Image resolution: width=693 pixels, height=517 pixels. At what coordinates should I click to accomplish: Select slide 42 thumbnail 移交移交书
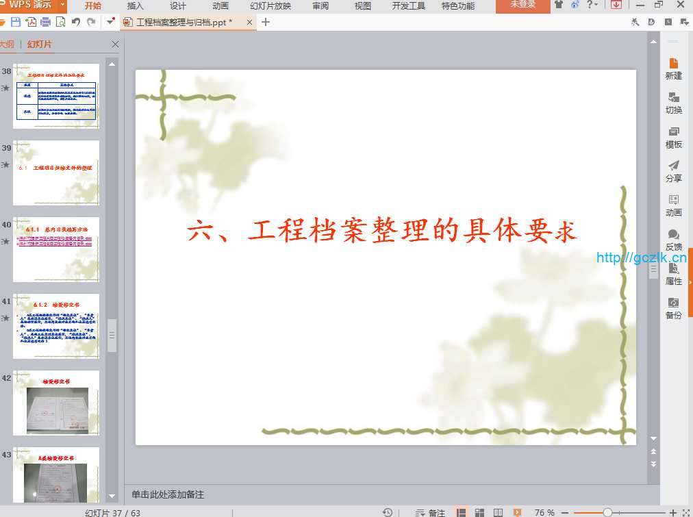click(57, 403)
